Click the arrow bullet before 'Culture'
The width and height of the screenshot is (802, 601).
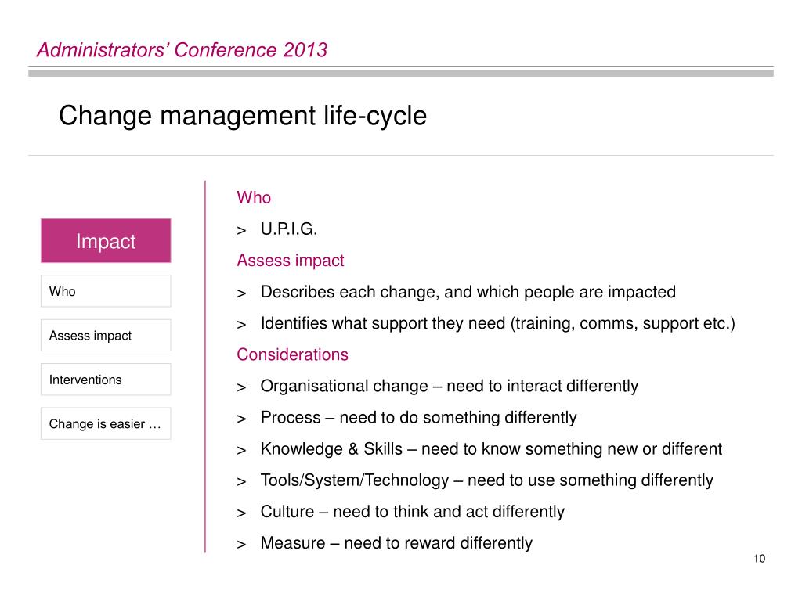[x=241, y=513]
